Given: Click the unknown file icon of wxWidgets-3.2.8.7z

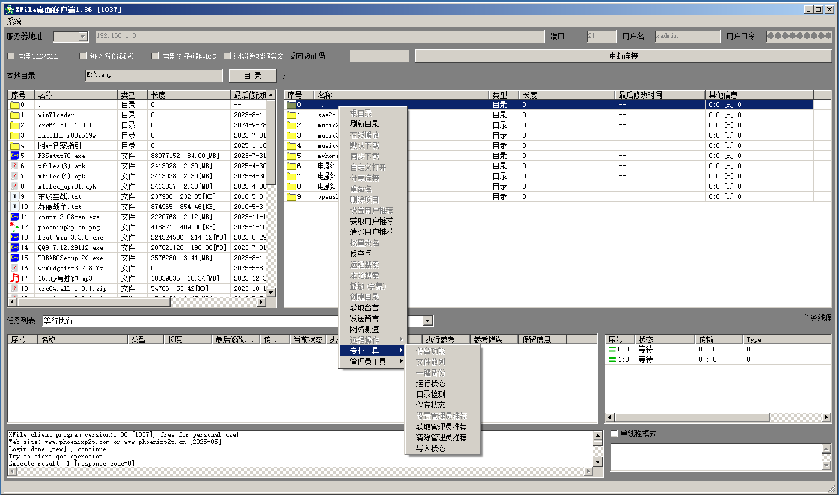Looking at the screenshot, I should click(x=15, y=268).
